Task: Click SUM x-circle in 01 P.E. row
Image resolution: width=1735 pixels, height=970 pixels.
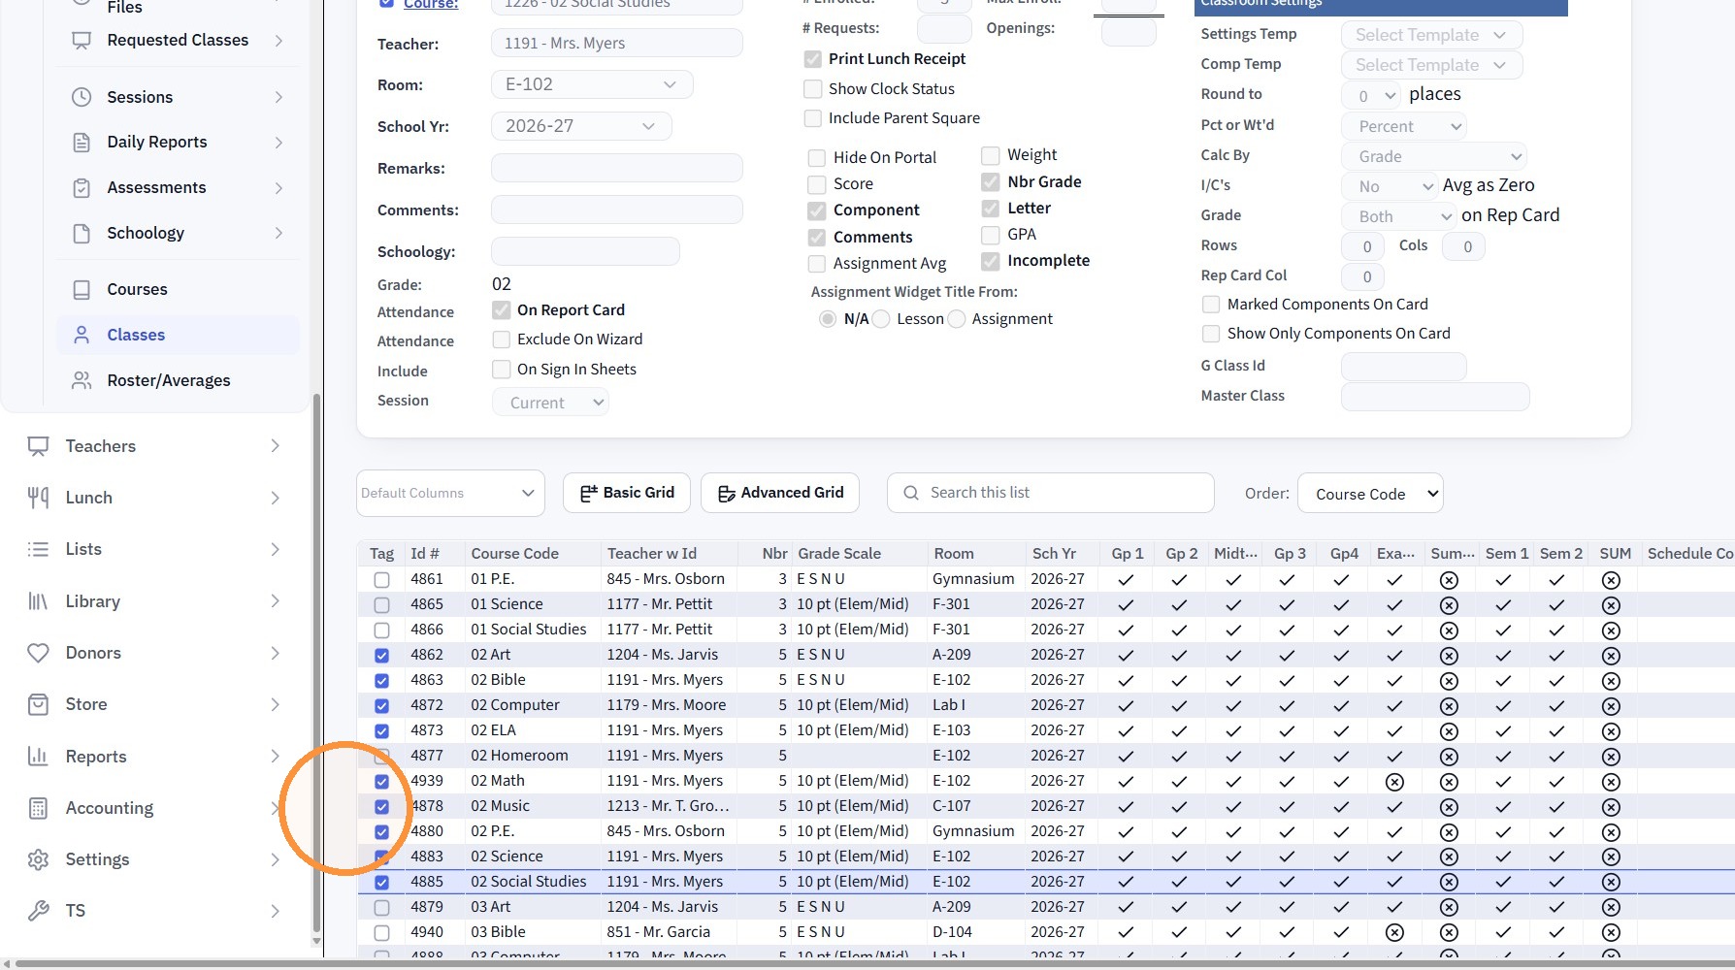Action: click(1611, 580)
